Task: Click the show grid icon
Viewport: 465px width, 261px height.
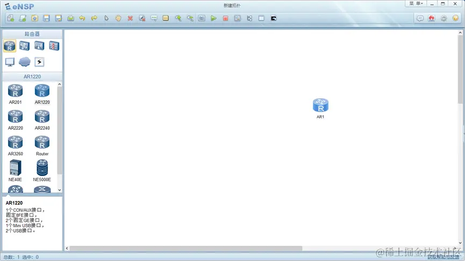Action: [x=261, y=18]
